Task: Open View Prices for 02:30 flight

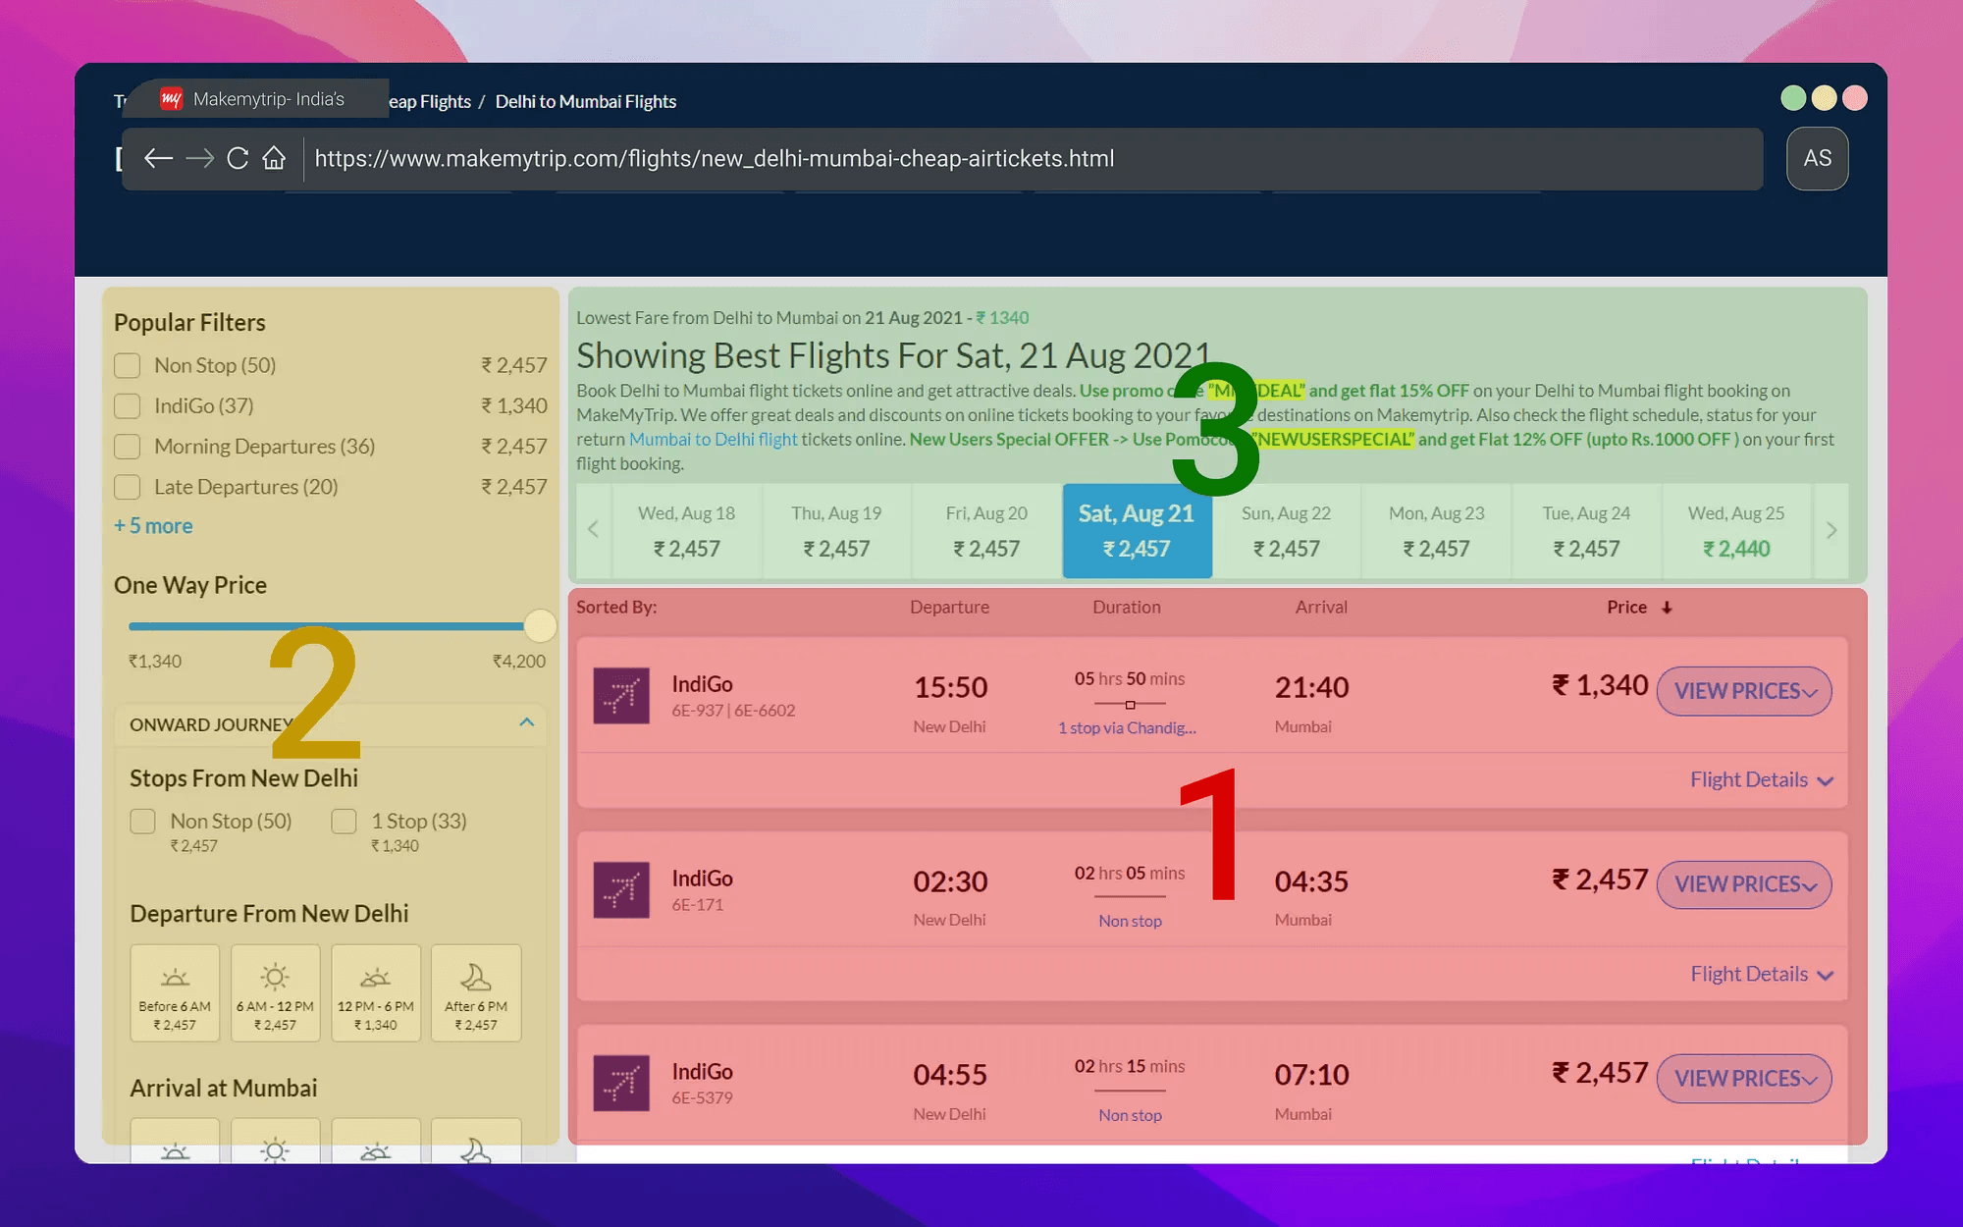Action: tap(1743, 884)
